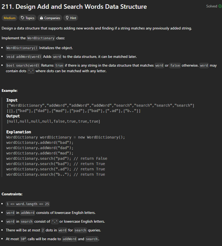Click the 'false' code tag
Image resolution: width=222 pixels, height=246 pixels.
175,66
